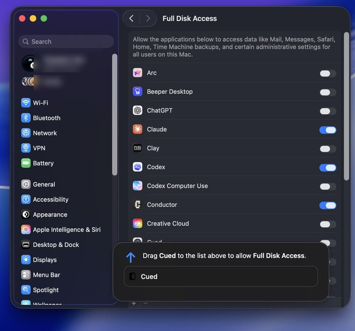355x331 pixels.
Task: Click the Network globe icon
Action: (26, 133)
